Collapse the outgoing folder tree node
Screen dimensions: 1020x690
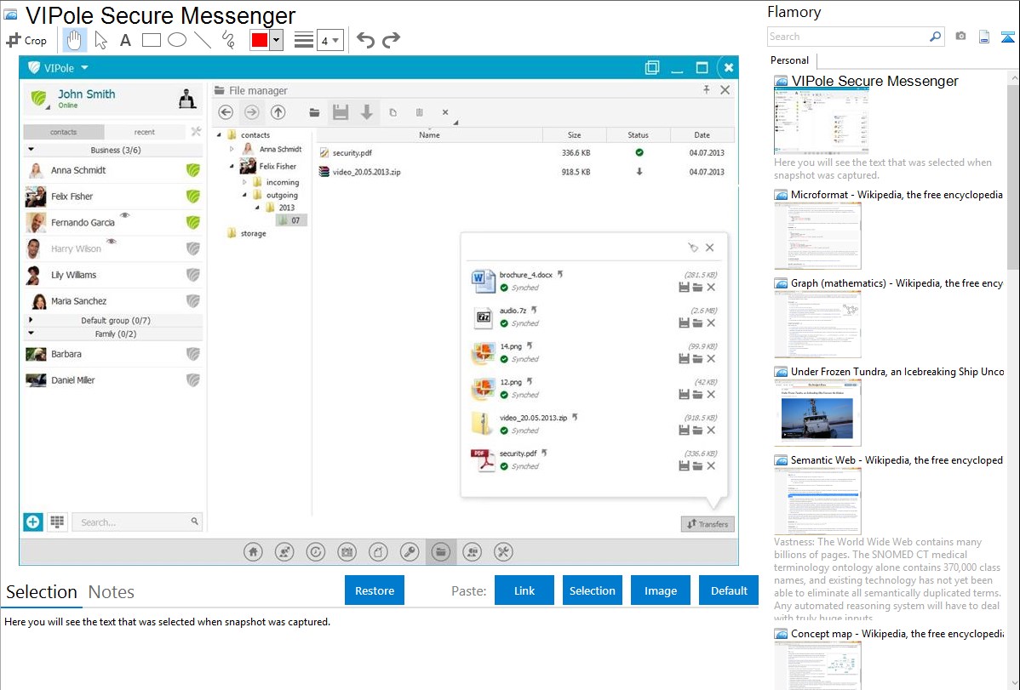244,195
